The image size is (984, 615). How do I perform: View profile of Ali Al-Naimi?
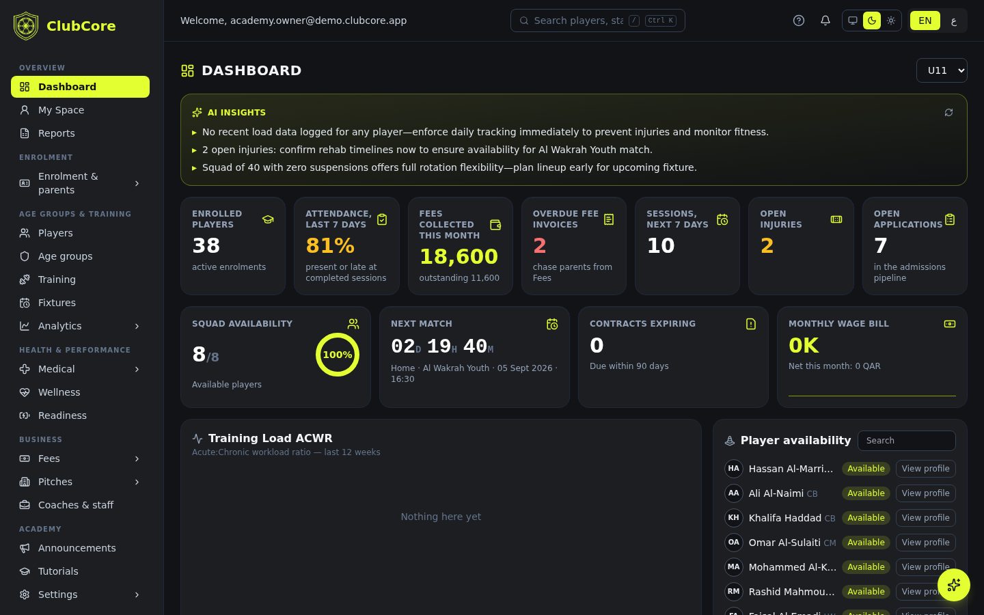925,493
